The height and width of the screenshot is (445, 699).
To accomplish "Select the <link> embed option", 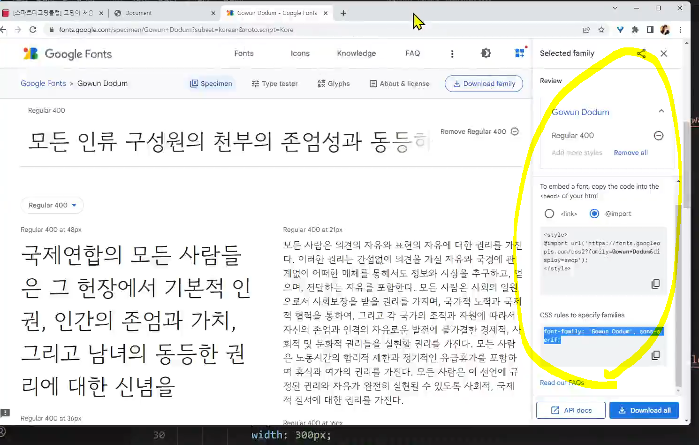I will pyautogui.click(x=549, y=214).
